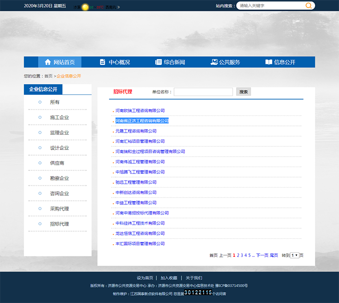The width and height of the screenshot is (339, 303).
Task: Open the 采购代理 sidebar category
Action: click(x=59, y=209)
